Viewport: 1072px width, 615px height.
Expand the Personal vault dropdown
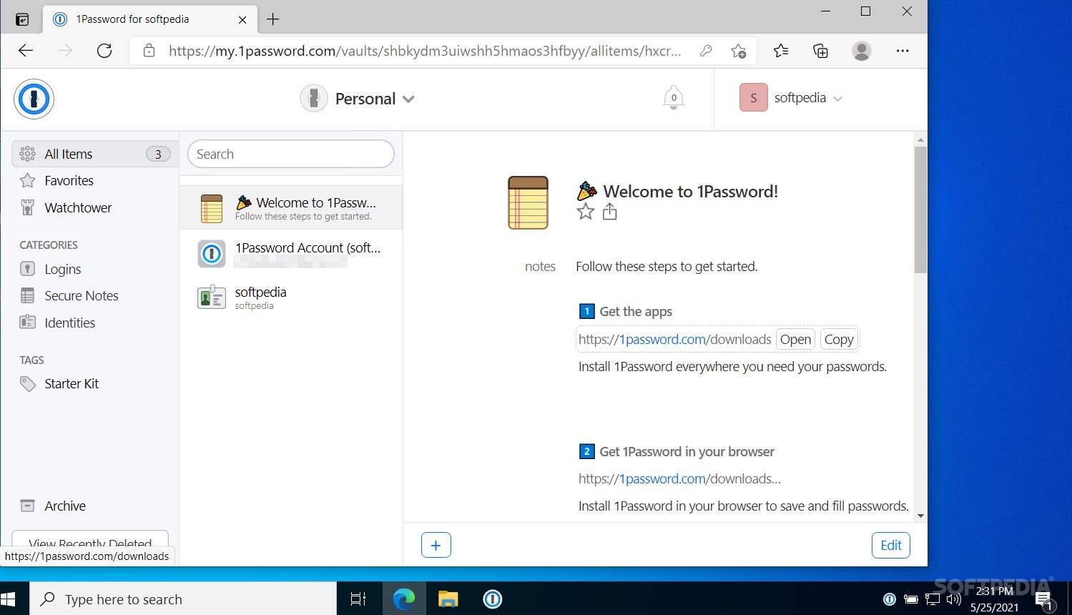358,99
